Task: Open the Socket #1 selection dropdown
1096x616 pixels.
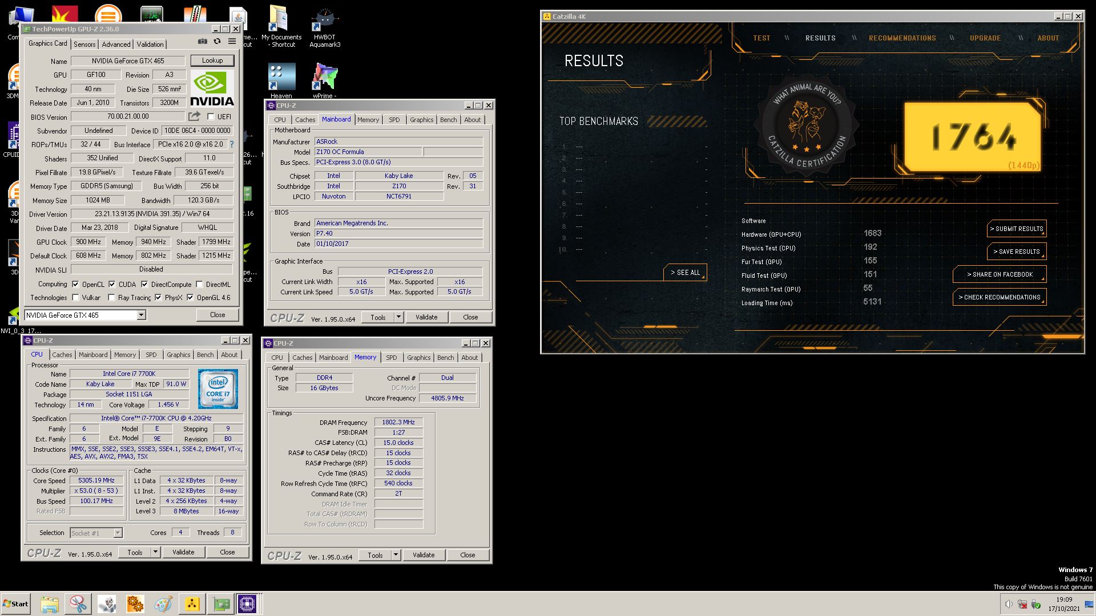Action: coord(118,533)
